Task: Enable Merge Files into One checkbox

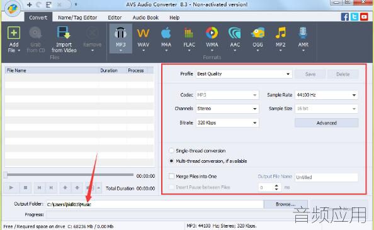Action: (x=171, y=177)
